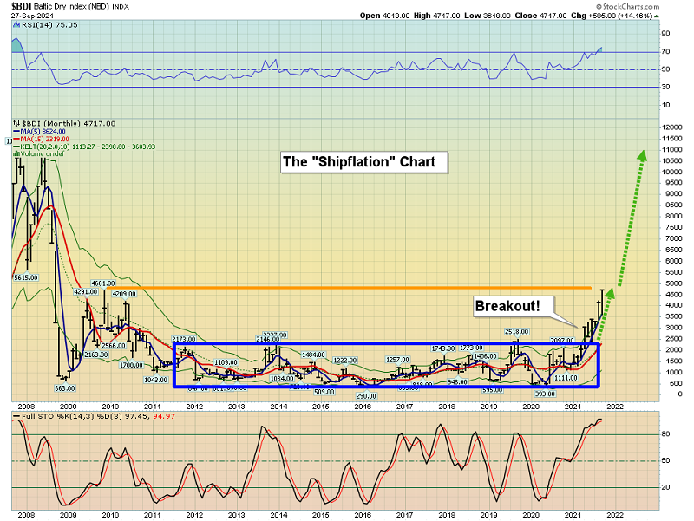Viewport: 694px width, 521px height.
Task: Click the 30 level on RSI axis
Action: [665, 88]
